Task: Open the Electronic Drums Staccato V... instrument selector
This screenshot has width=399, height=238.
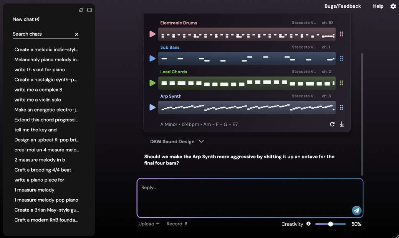Action: (304, 23)
